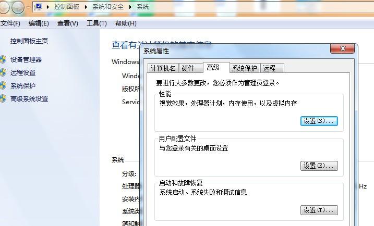Open the 编辑(E) menu
374x226 pixels.
point(39,23)
